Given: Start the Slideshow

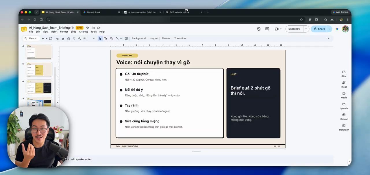Looking at the screenshot, I should tap(294, 29).
